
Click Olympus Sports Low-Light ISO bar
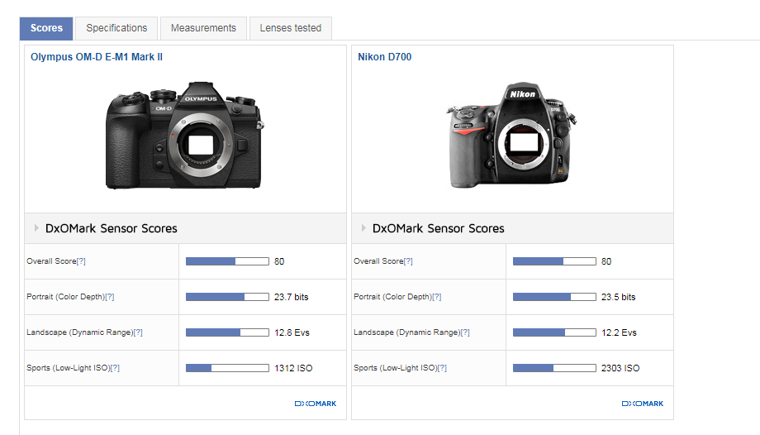tap(227, 368)
